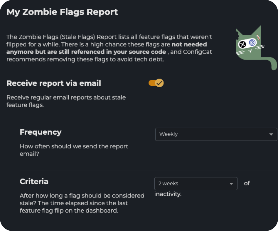
Task: Click the Criteria section heading
Action: pos(34,182)
